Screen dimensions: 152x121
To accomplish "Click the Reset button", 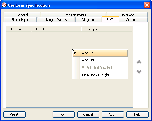I will (x=14, y=114).
